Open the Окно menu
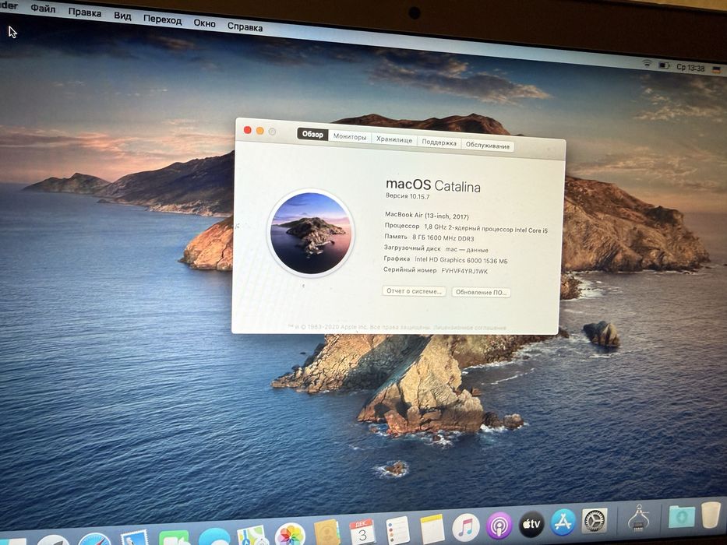The image size is (727, 545). (204, 23)
